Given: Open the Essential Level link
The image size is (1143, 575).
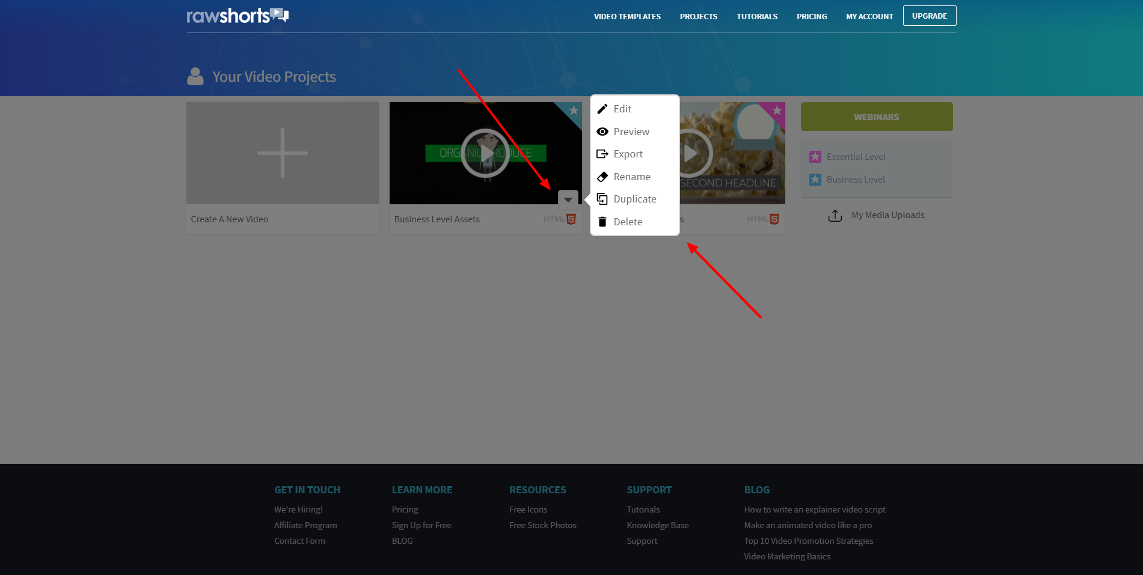Looking at the screenshot, I should coord(856,157).
